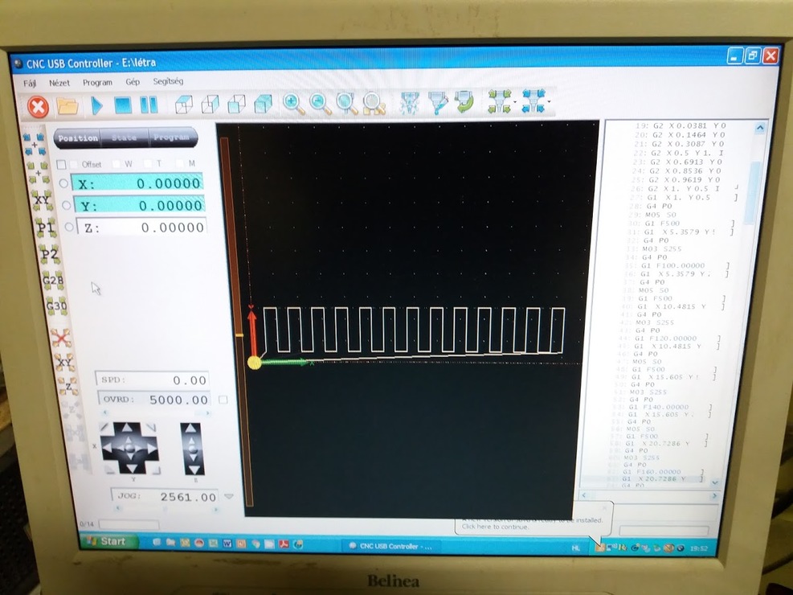Expand the JOG speed dropdown arrow

(x=229, y=497)
